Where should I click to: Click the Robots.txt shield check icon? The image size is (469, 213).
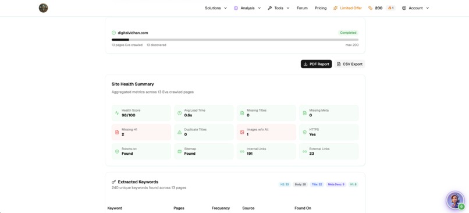(x=117, y=151)
